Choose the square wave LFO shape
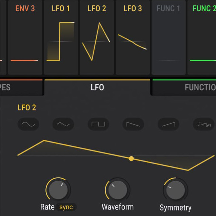The image size is (216, 216). pos(98,124)
